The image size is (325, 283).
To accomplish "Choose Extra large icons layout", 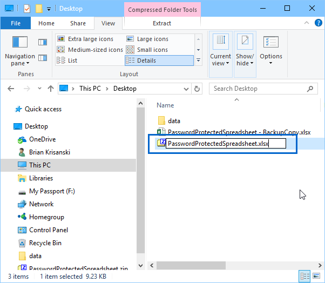I will [x=85, y=39].
